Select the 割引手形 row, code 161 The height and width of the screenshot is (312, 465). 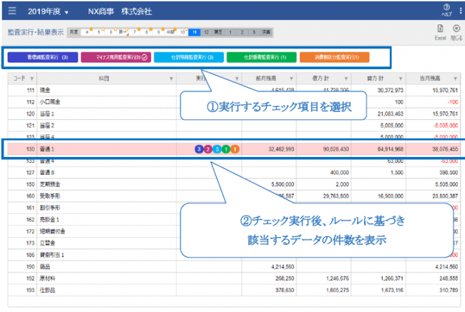(x=234, y=208)
